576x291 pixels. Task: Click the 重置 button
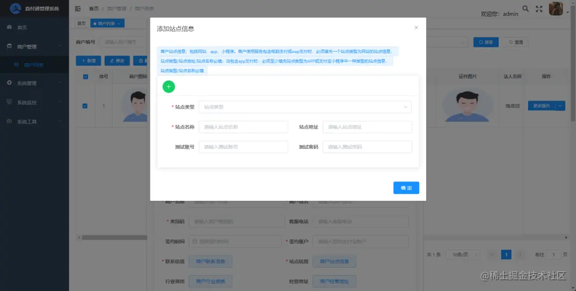[x=516, y=42]
